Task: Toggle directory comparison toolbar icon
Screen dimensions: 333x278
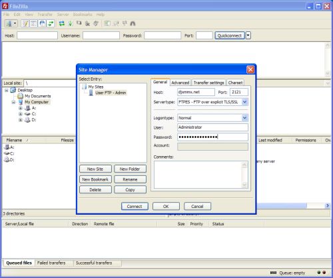Action: 116,23
